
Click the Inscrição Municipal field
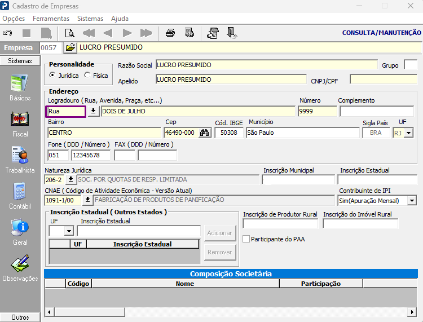point(298,179)
